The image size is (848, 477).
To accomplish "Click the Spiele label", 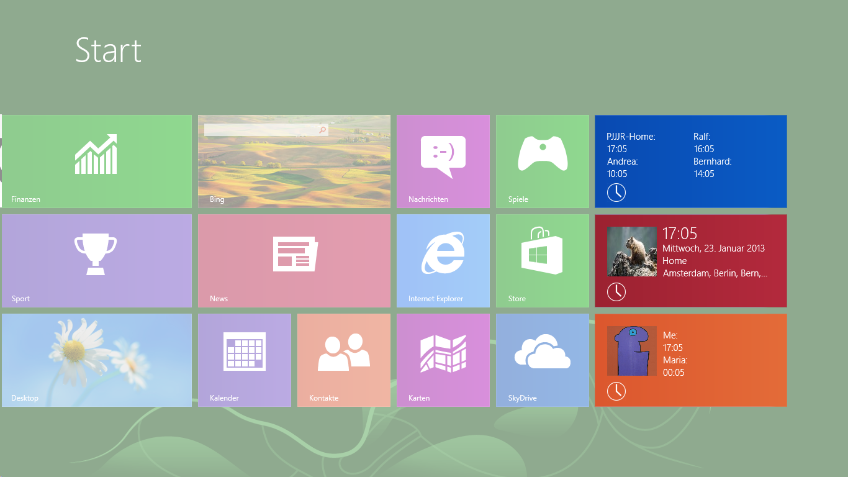I will coord(518,199).
